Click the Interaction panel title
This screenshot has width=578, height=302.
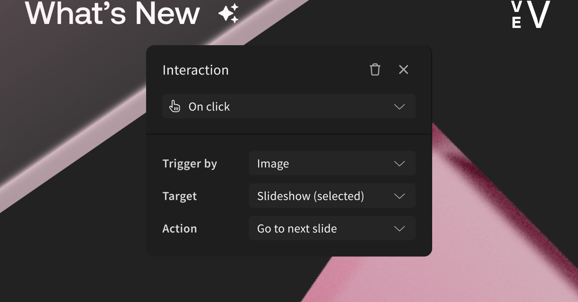[196, 70]
